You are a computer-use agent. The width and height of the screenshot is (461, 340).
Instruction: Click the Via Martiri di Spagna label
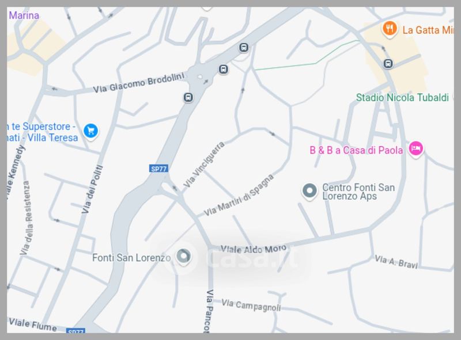[239, 195]
